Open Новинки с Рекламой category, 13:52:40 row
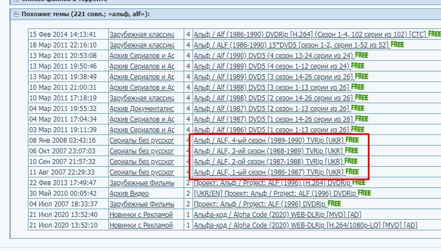The height and width of the screenshot is (251, 441). pyautogui.click(x=141, y=214)
